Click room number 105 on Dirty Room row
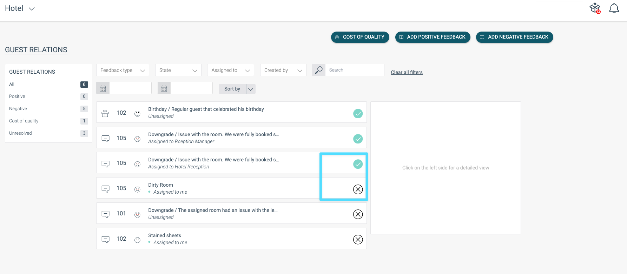627x274 pixels. (121, 188)
